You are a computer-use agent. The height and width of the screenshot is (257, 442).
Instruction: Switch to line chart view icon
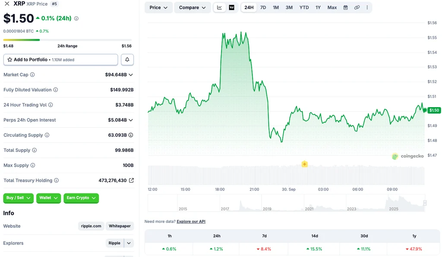219,8
